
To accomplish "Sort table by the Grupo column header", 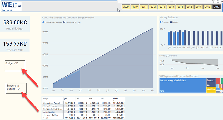I will coord(46,99).
